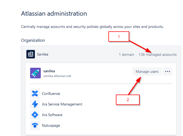Open the 136 managed accounts link

pos(157,54)
